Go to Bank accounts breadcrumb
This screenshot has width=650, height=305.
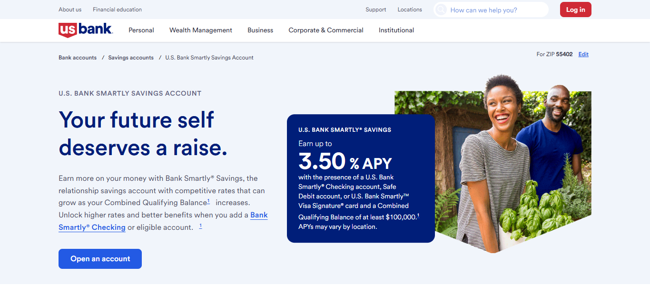(78, 58)
